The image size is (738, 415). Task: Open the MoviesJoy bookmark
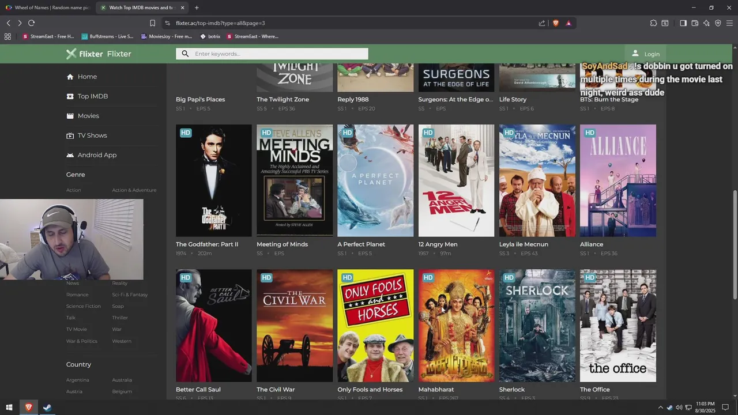166,36
